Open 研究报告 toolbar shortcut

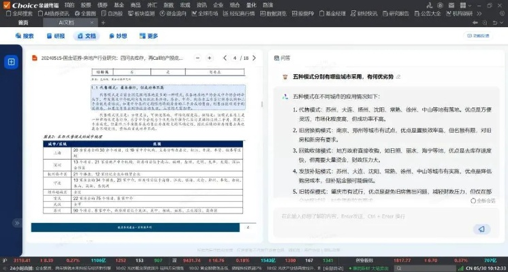397,13
